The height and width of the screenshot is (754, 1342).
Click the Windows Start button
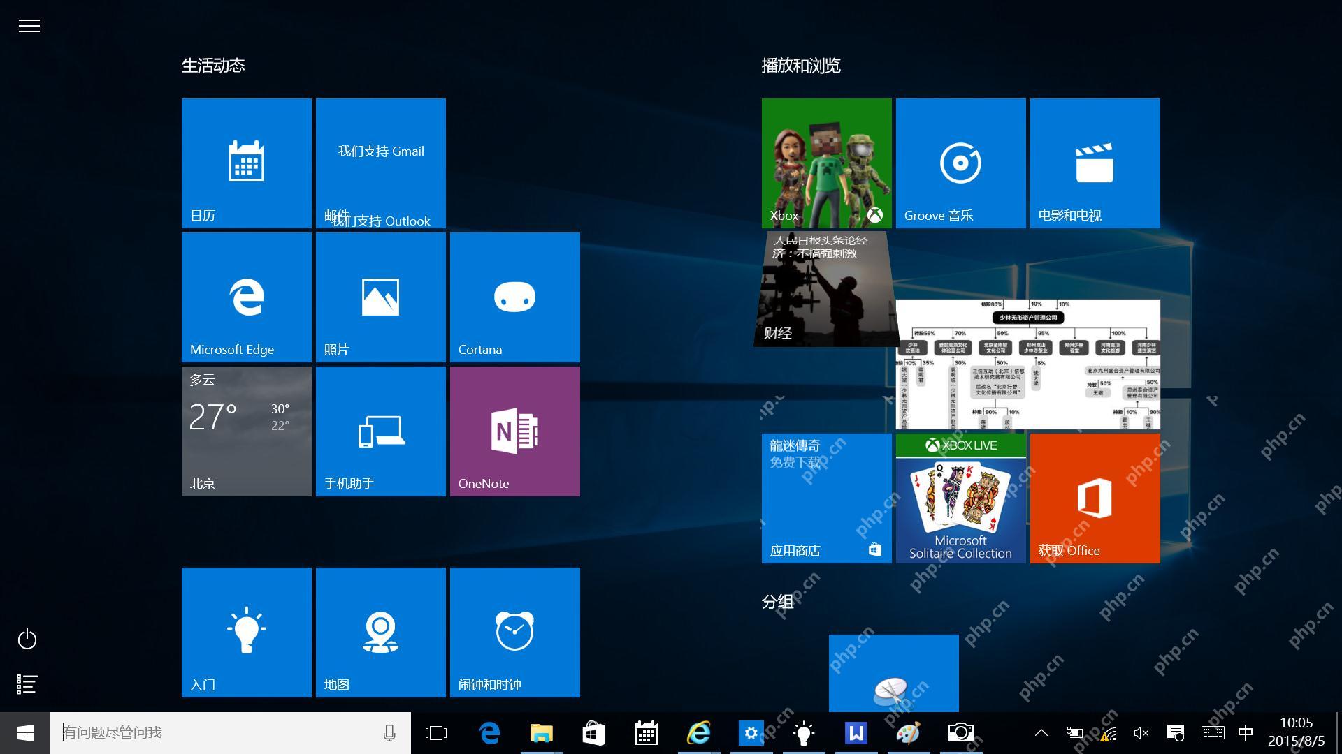tap(25, 733)
